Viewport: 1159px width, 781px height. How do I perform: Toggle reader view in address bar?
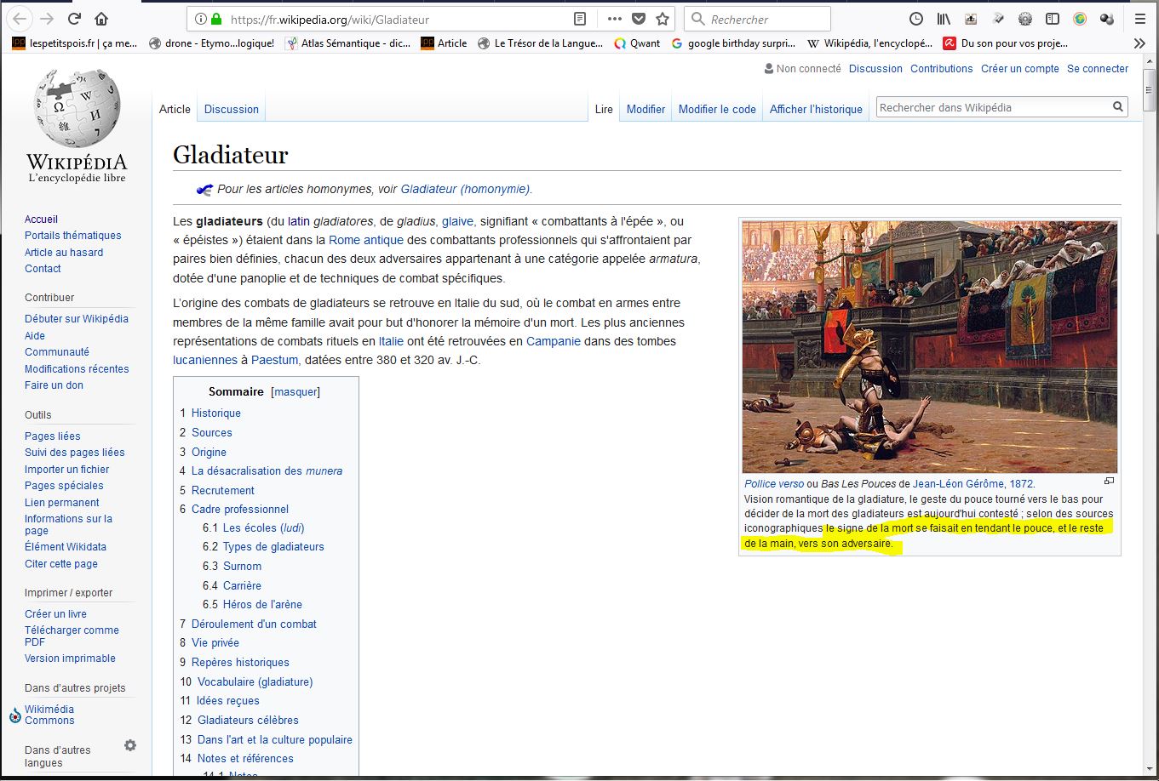tap(580, 19)
